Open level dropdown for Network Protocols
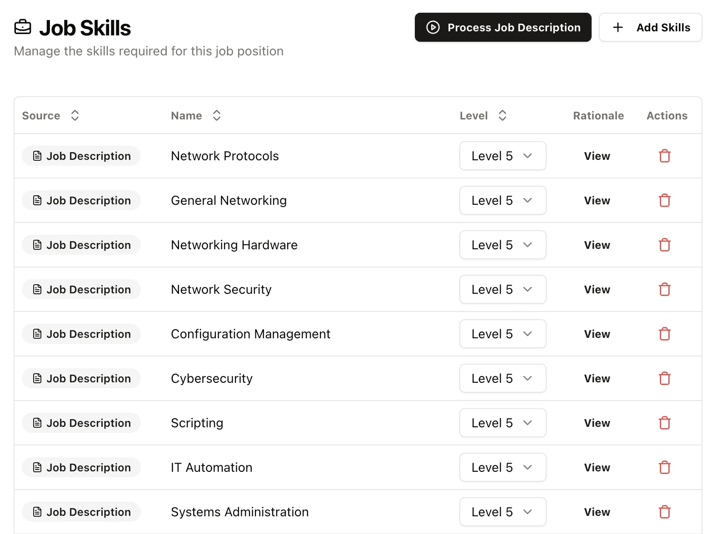 (x=503, y=156)
